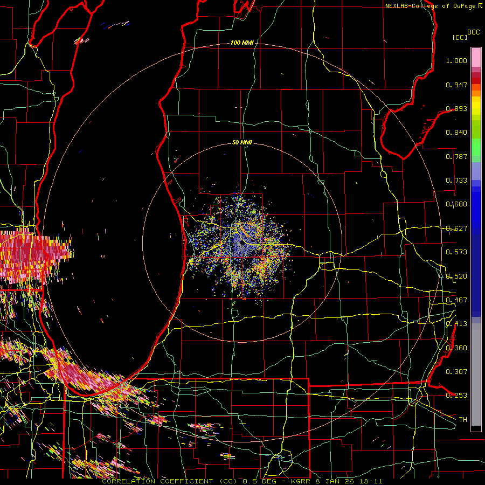The image size is (485, 485).
Task: Click the 50 NMI range ring label
Action: point(242,142)
